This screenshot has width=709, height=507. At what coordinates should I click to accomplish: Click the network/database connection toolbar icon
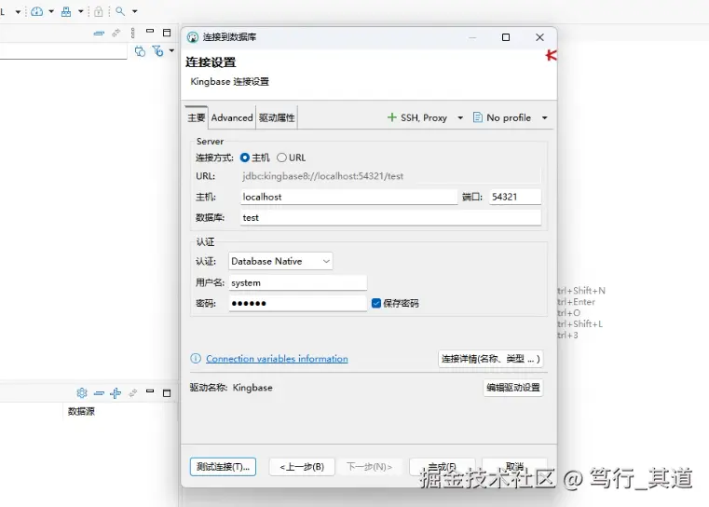[x=66, y=11]
